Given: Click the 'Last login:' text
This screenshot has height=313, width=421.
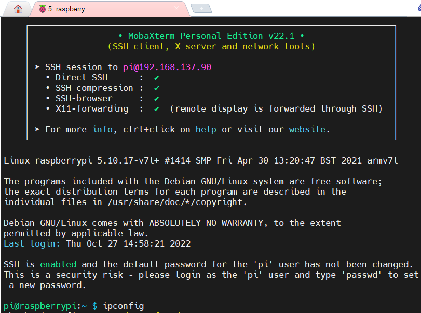Looking at the screenshot, I should point(32,243).
